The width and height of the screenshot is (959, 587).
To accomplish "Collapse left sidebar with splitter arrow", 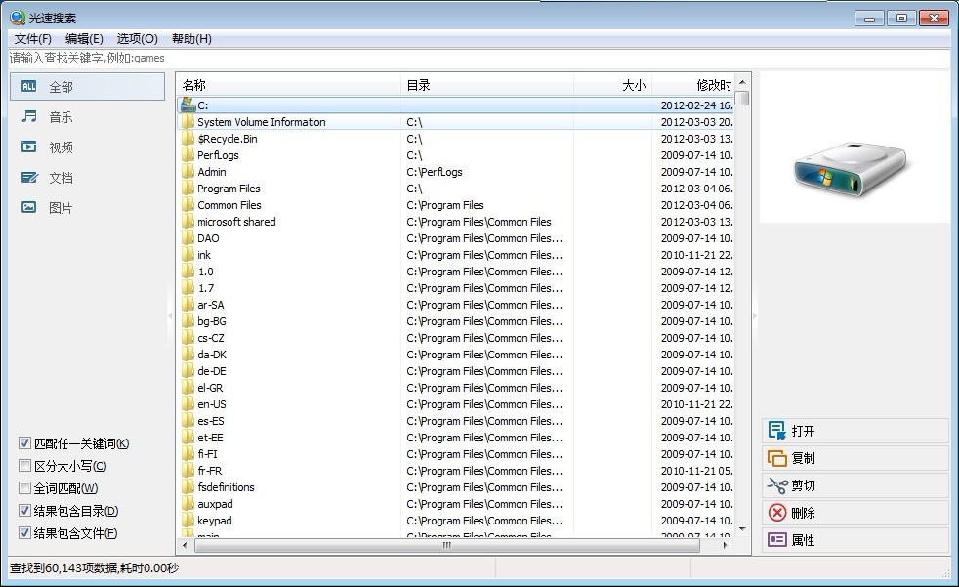I will [170, 315].
